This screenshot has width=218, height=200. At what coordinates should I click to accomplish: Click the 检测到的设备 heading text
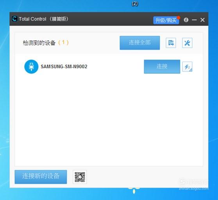click(x=39, y=43)
